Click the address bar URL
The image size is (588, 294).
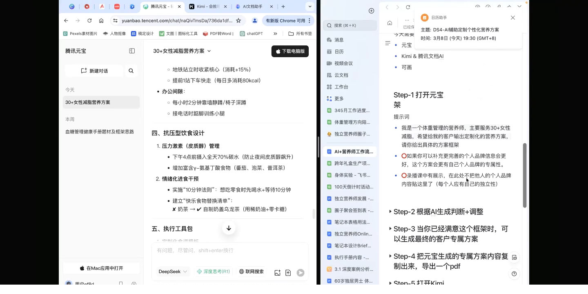[x=177, y=20]
